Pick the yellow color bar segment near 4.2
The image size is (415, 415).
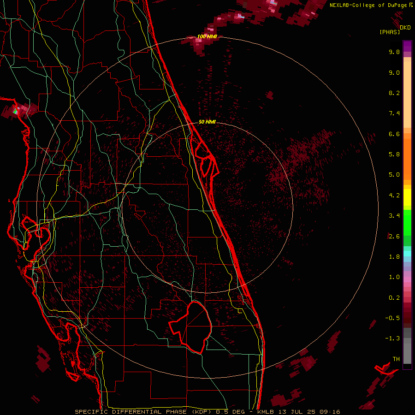tap(407, 197)
